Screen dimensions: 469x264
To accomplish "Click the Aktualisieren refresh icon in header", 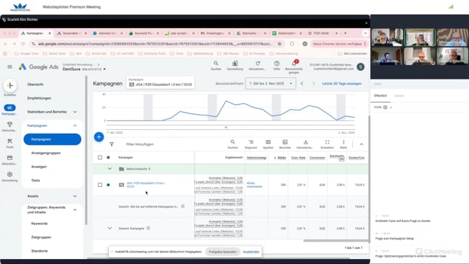I will 258,63.
